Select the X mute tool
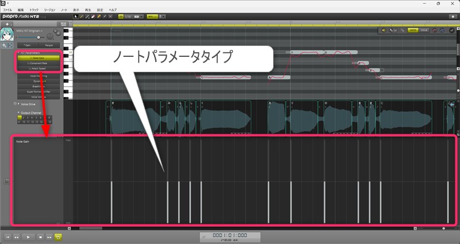Viewport: 460px width, 244px height. tap(110, 17)
